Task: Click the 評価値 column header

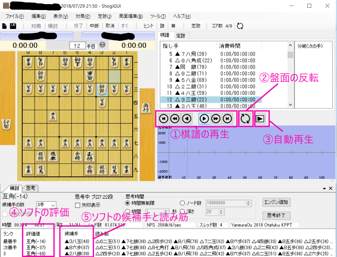Action: 33,234
